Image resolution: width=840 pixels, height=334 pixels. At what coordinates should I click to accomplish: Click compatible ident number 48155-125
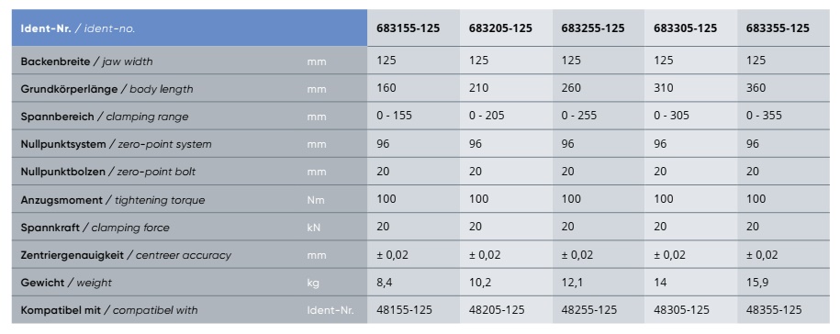405,310
